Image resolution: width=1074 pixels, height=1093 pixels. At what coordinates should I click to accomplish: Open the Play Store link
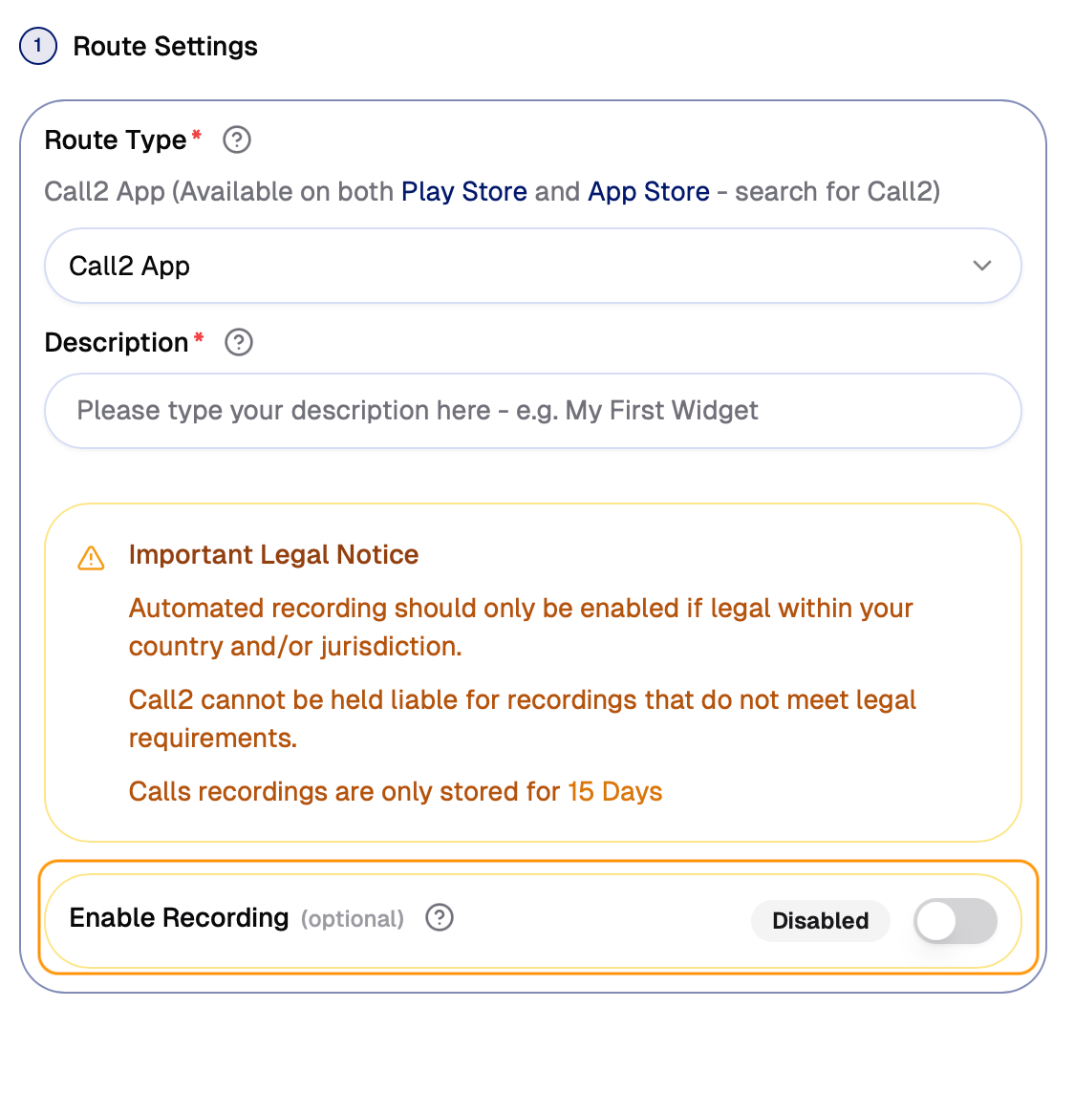[x=463, y=192]
